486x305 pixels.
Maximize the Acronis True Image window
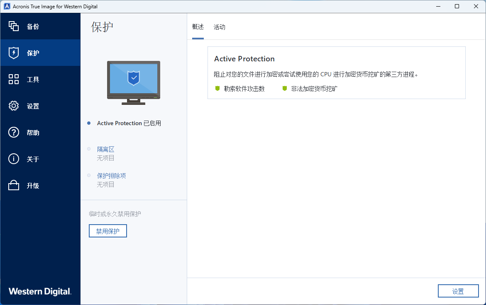click(457, 7)
